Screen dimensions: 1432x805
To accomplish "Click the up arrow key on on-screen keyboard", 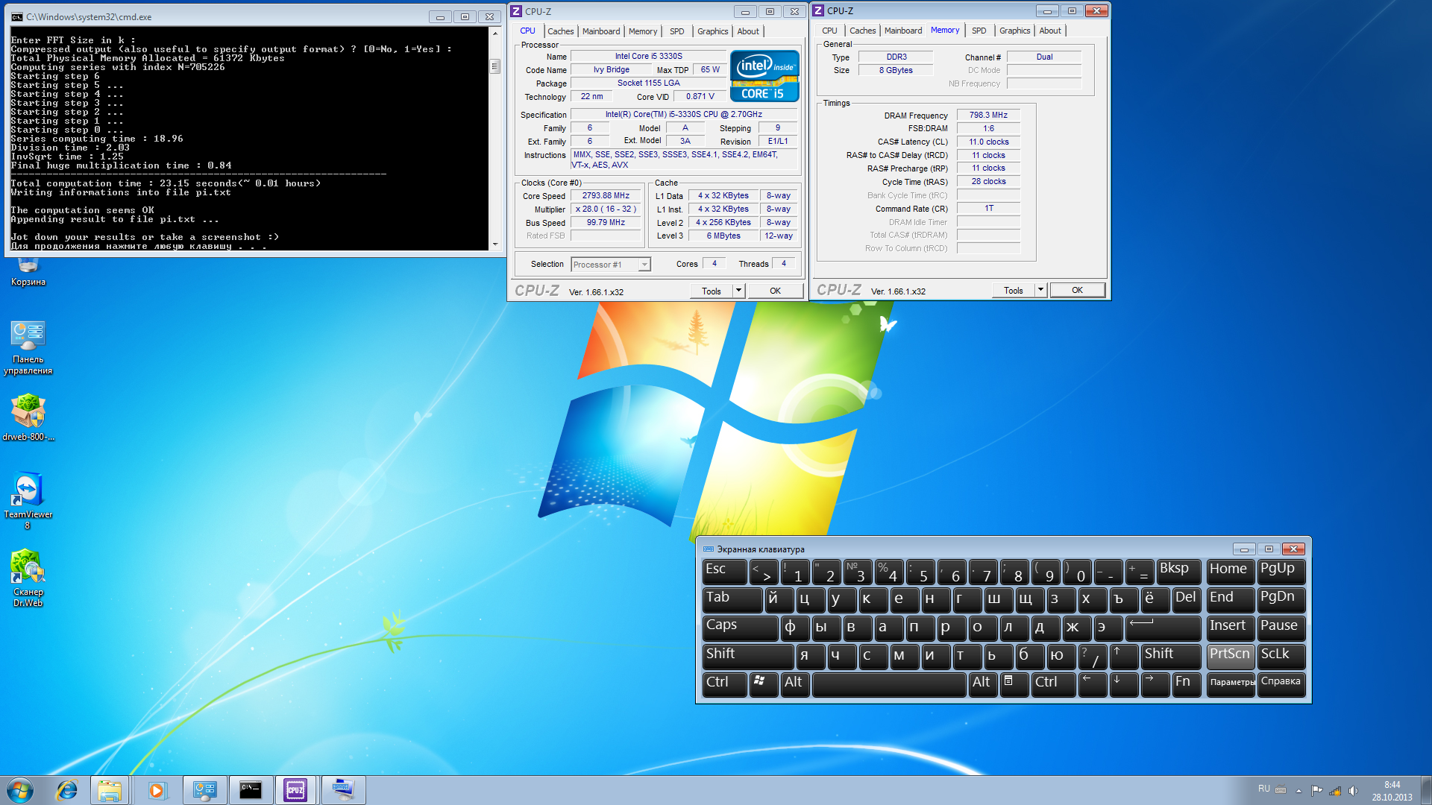I will (1124, 655).
